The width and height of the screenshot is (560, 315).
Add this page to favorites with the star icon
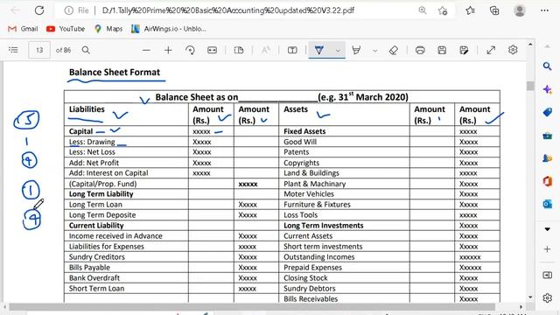point(443,10)
